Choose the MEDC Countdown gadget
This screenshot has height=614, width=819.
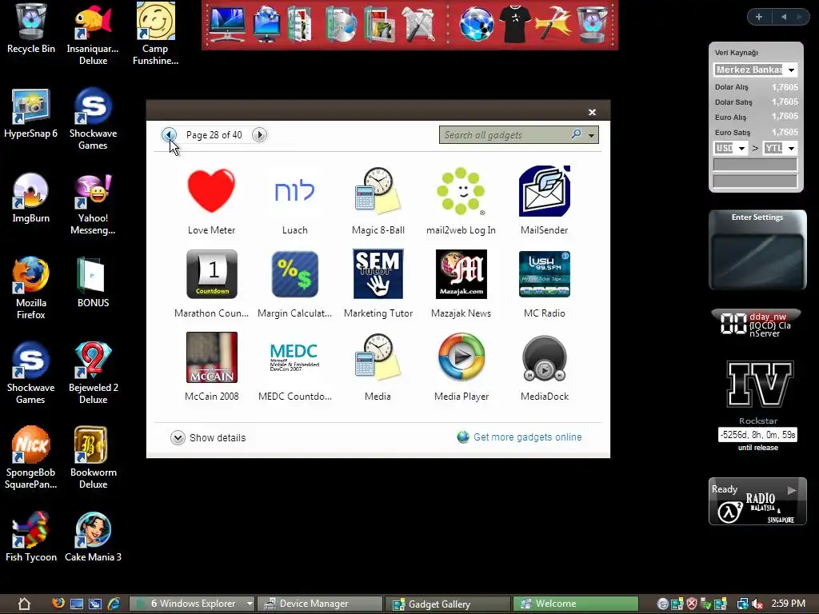point(294,367)
